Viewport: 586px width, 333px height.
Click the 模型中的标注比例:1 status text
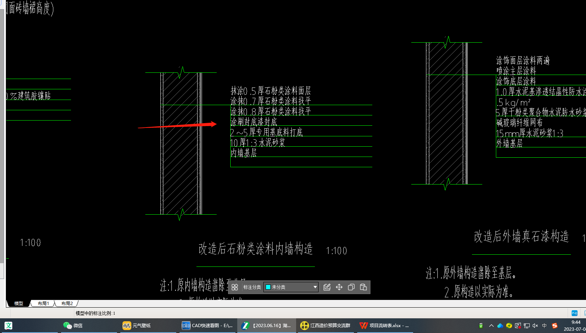[95, 313]
